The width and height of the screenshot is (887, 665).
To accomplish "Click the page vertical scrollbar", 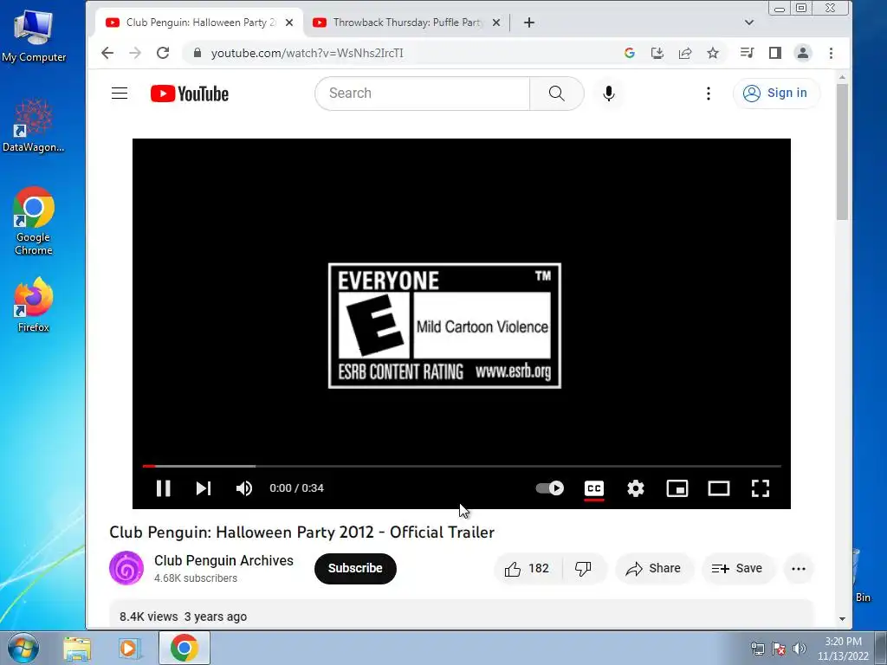I will coord(842,152).
